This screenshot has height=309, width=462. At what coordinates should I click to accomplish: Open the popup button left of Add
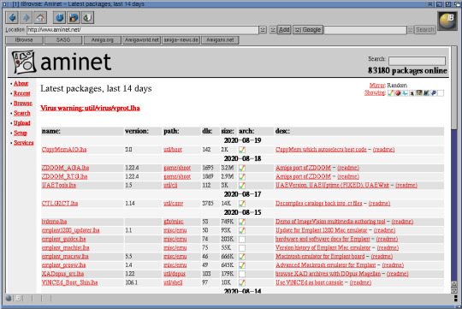coord(273,30)
